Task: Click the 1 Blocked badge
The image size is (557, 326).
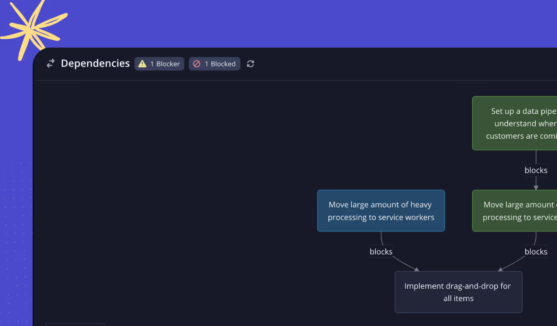Action: click(214, 64)
